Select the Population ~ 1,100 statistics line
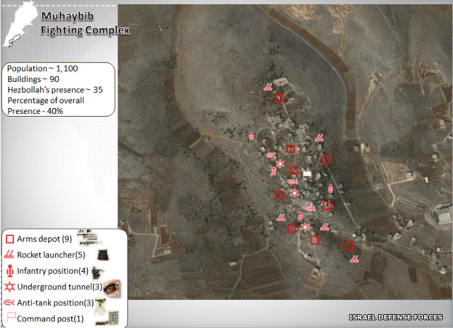 point(43,69)
